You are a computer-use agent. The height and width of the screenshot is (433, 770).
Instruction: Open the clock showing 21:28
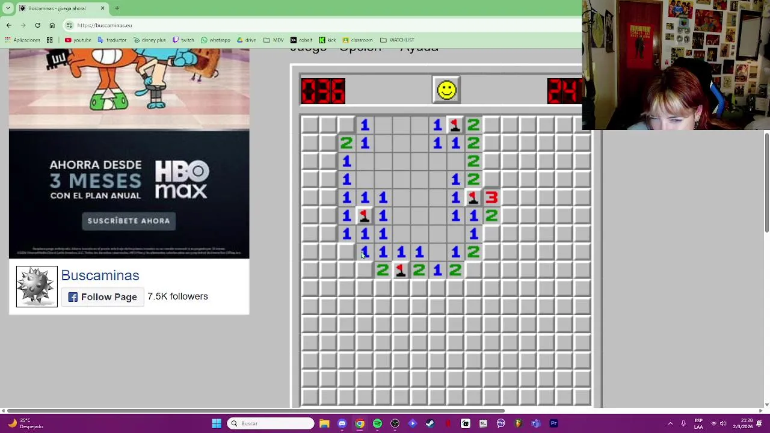(742, 423)
